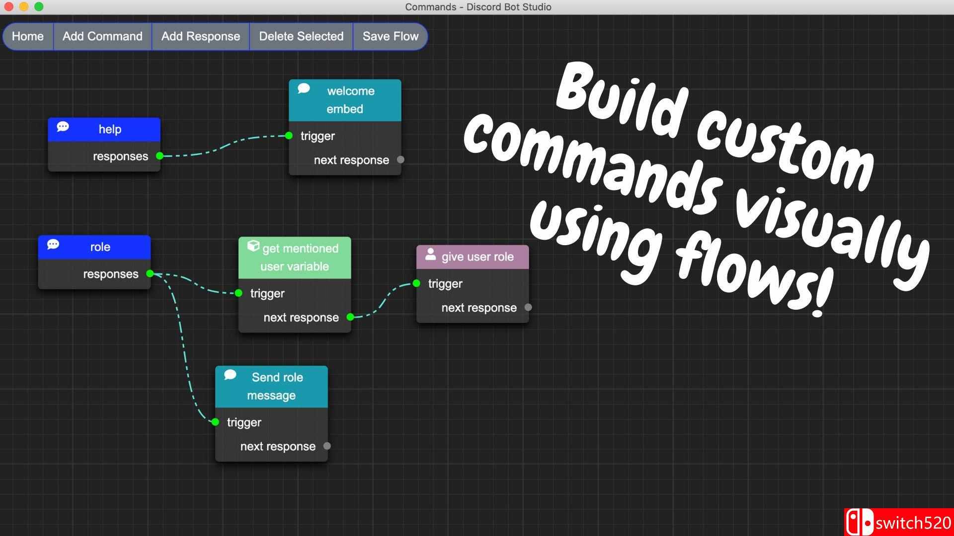954x536 pixels.
Task: Click the give user role trigger input port
Action: (x=416, y=283)
